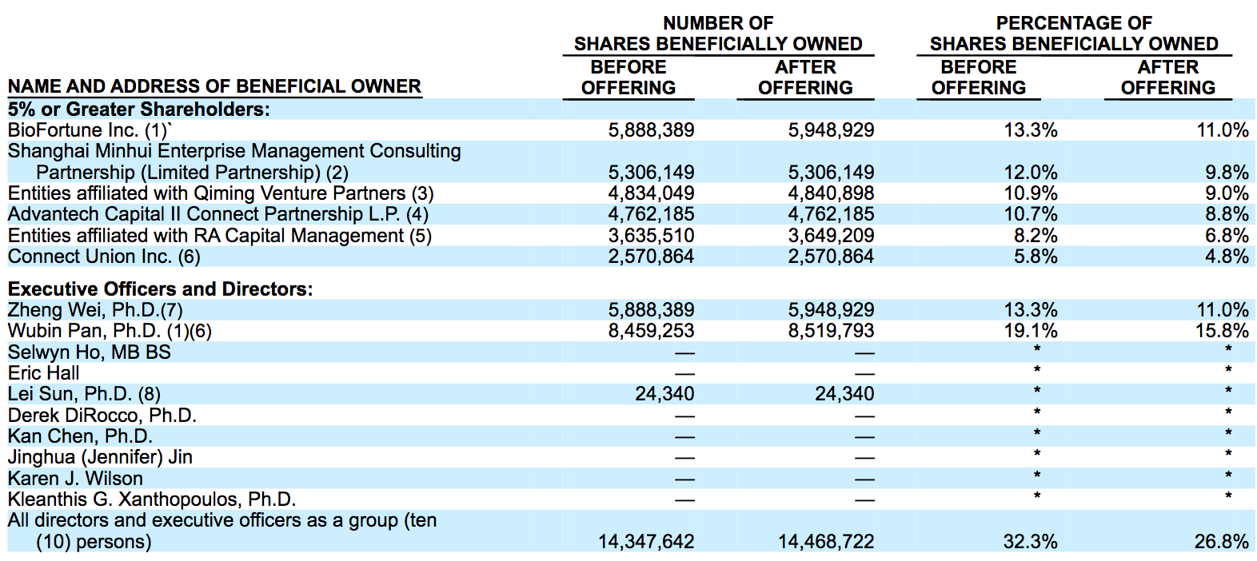
Task: Select RA Capital Management's 6.8% percentage
Action: click(1227, 236)
